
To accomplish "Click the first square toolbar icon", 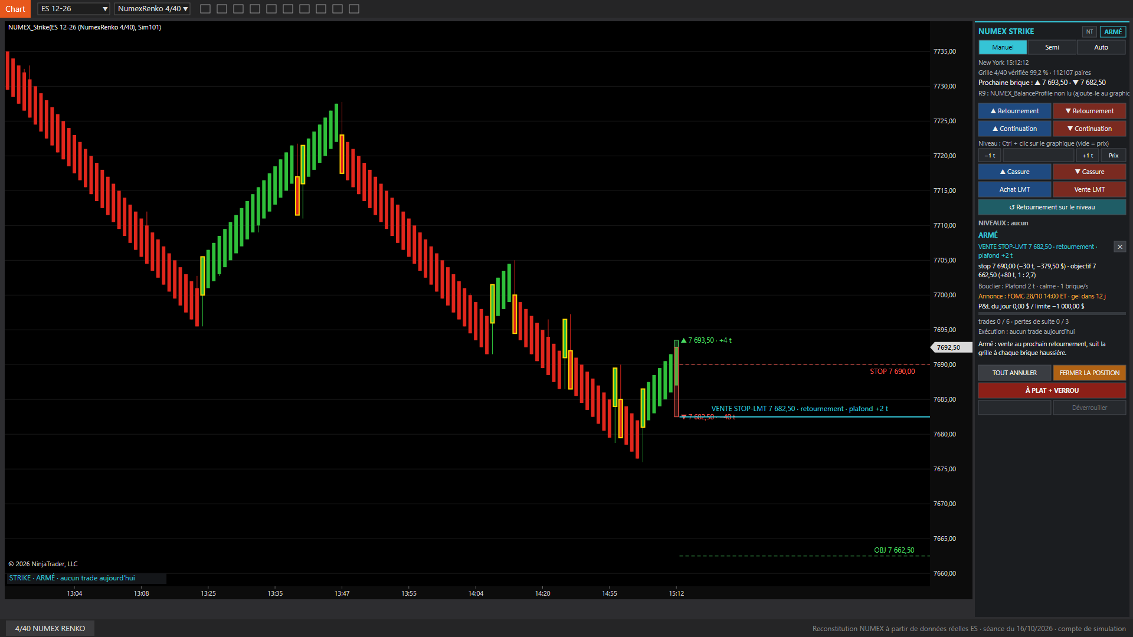I will pos(205,9).
